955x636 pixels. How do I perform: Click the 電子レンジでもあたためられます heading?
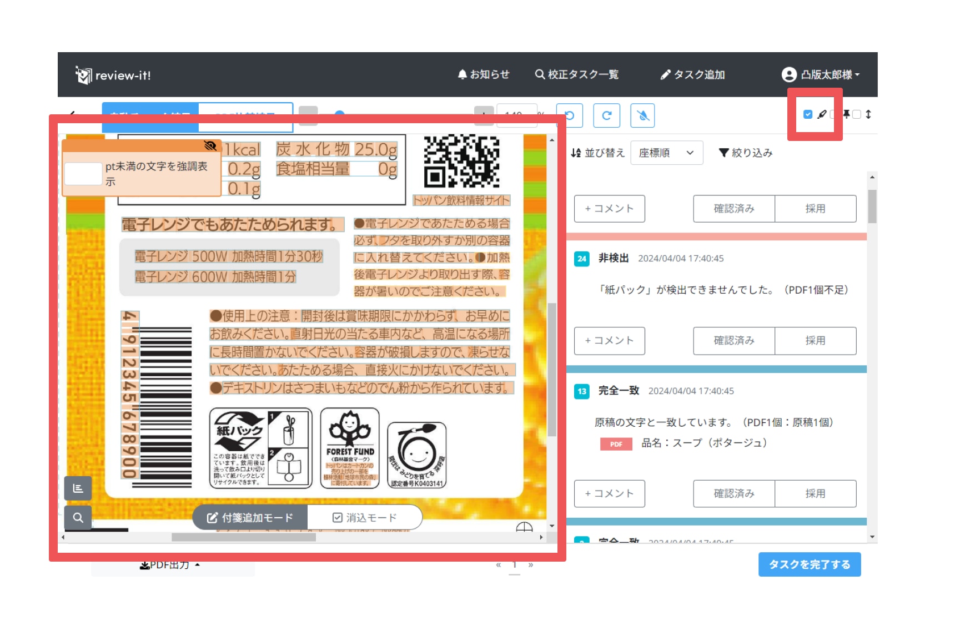coord(232,225)
